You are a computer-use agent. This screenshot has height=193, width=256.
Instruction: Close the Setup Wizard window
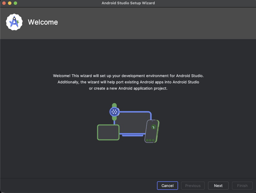pos(4,3)
